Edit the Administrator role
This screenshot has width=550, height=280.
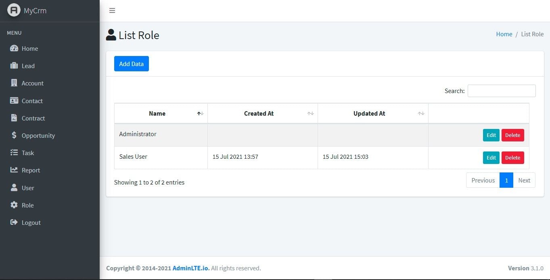(x=491, y=135)
